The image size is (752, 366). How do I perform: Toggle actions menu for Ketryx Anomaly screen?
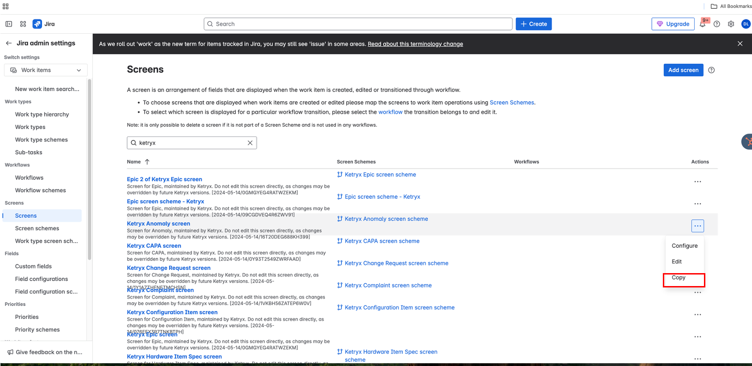(x=697, y=226)
